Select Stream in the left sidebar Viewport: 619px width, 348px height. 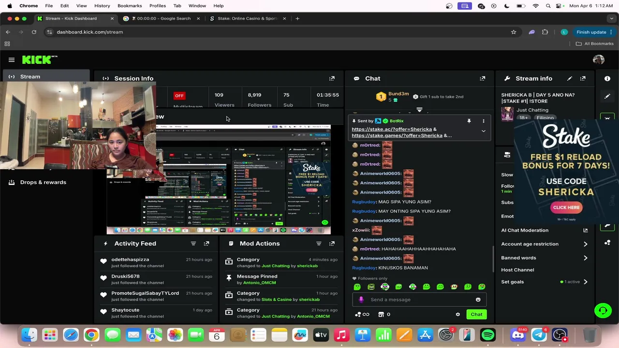click(x=46, y=77)
